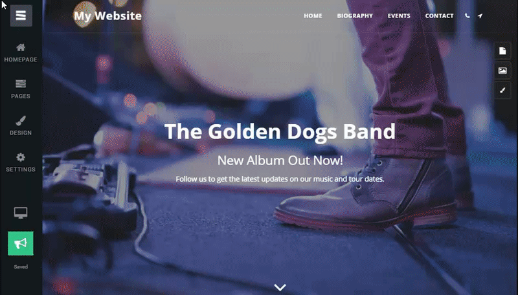Edit The Golden Dogs Band heading
The image size is (518, 295).
point(280,132)
